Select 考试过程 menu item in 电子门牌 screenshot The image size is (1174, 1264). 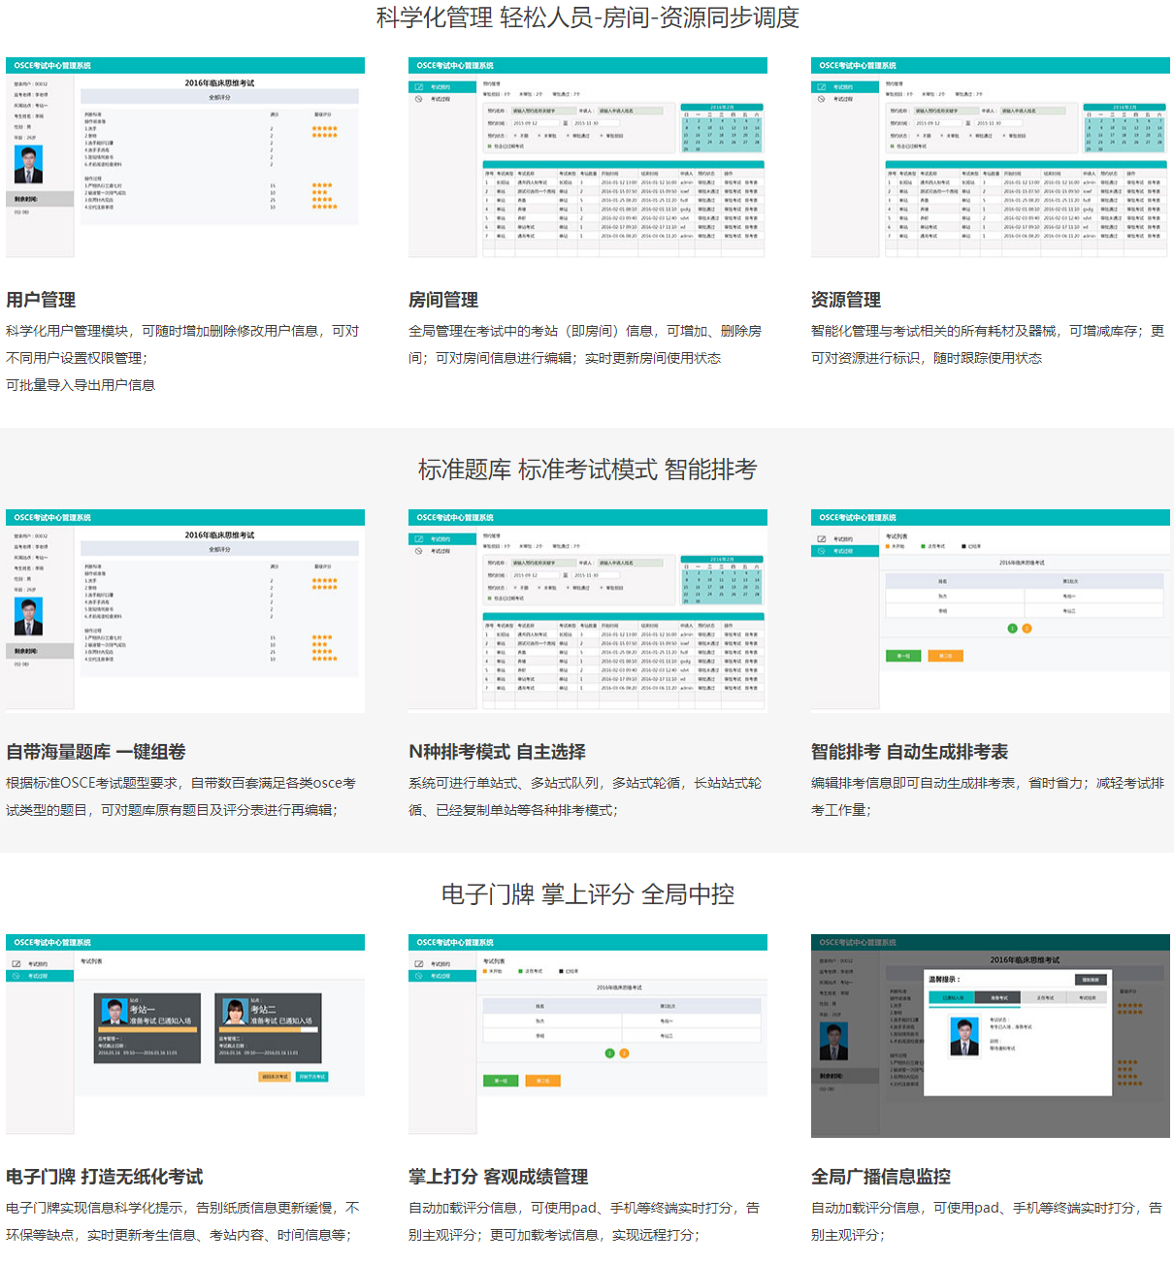point(39,976)
